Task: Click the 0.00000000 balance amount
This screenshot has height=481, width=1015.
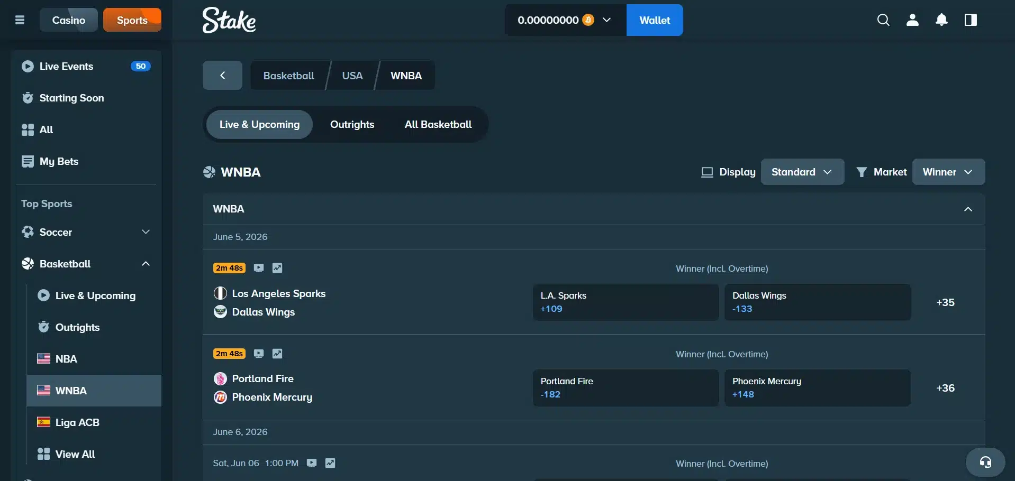Action: (x=548, y=20)
